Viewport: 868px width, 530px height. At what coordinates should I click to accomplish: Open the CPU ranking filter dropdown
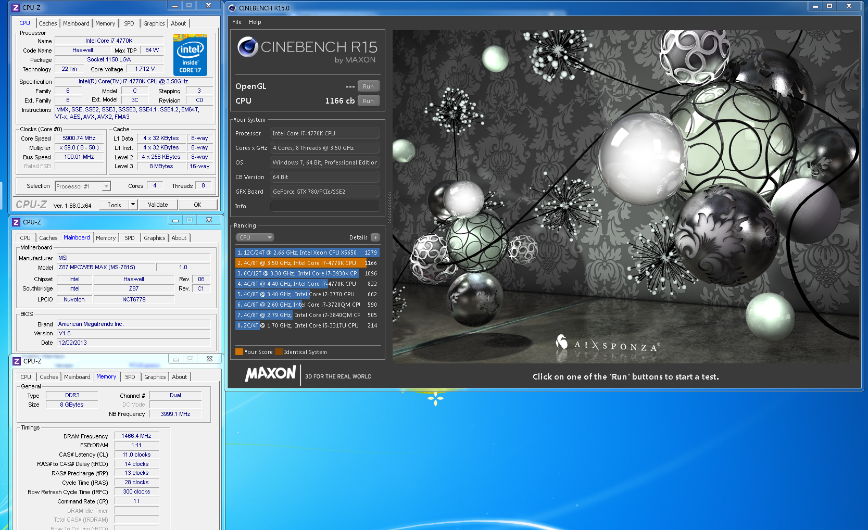255,237
